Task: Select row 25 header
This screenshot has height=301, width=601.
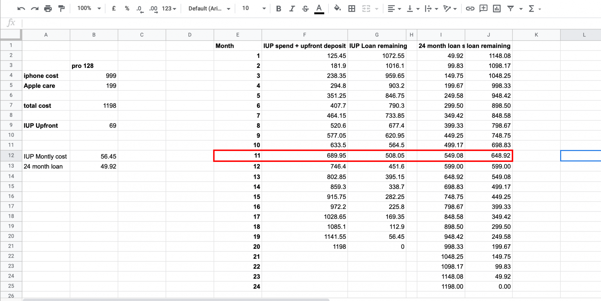Action: click(x=11, y=286)
